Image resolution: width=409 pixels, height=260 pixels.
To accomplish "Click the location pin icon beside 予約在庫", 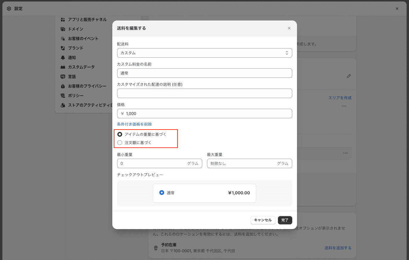I will (x=155, y=248).
